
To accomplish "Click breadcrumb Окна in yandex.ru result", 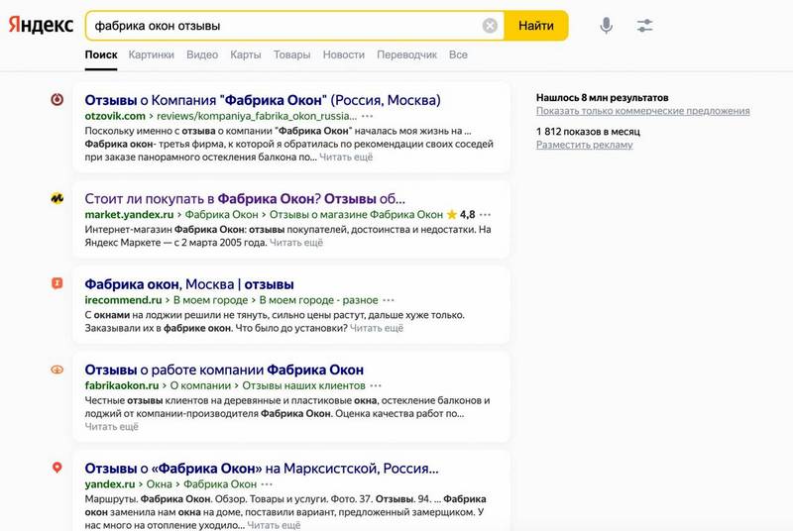I will (160, 483).
